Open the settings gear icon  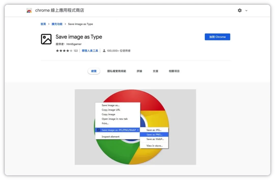240,10
